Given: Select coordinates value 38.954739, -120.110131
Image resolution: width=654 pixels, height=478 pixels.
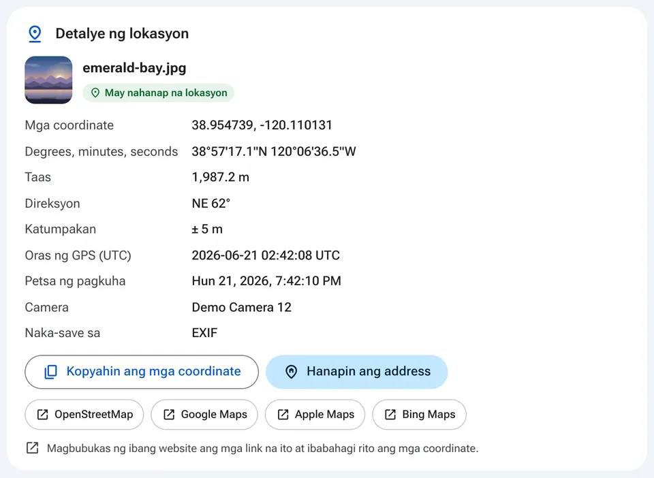Looking at the screenshot, I should pyautogui.click(x=262, y=125).
